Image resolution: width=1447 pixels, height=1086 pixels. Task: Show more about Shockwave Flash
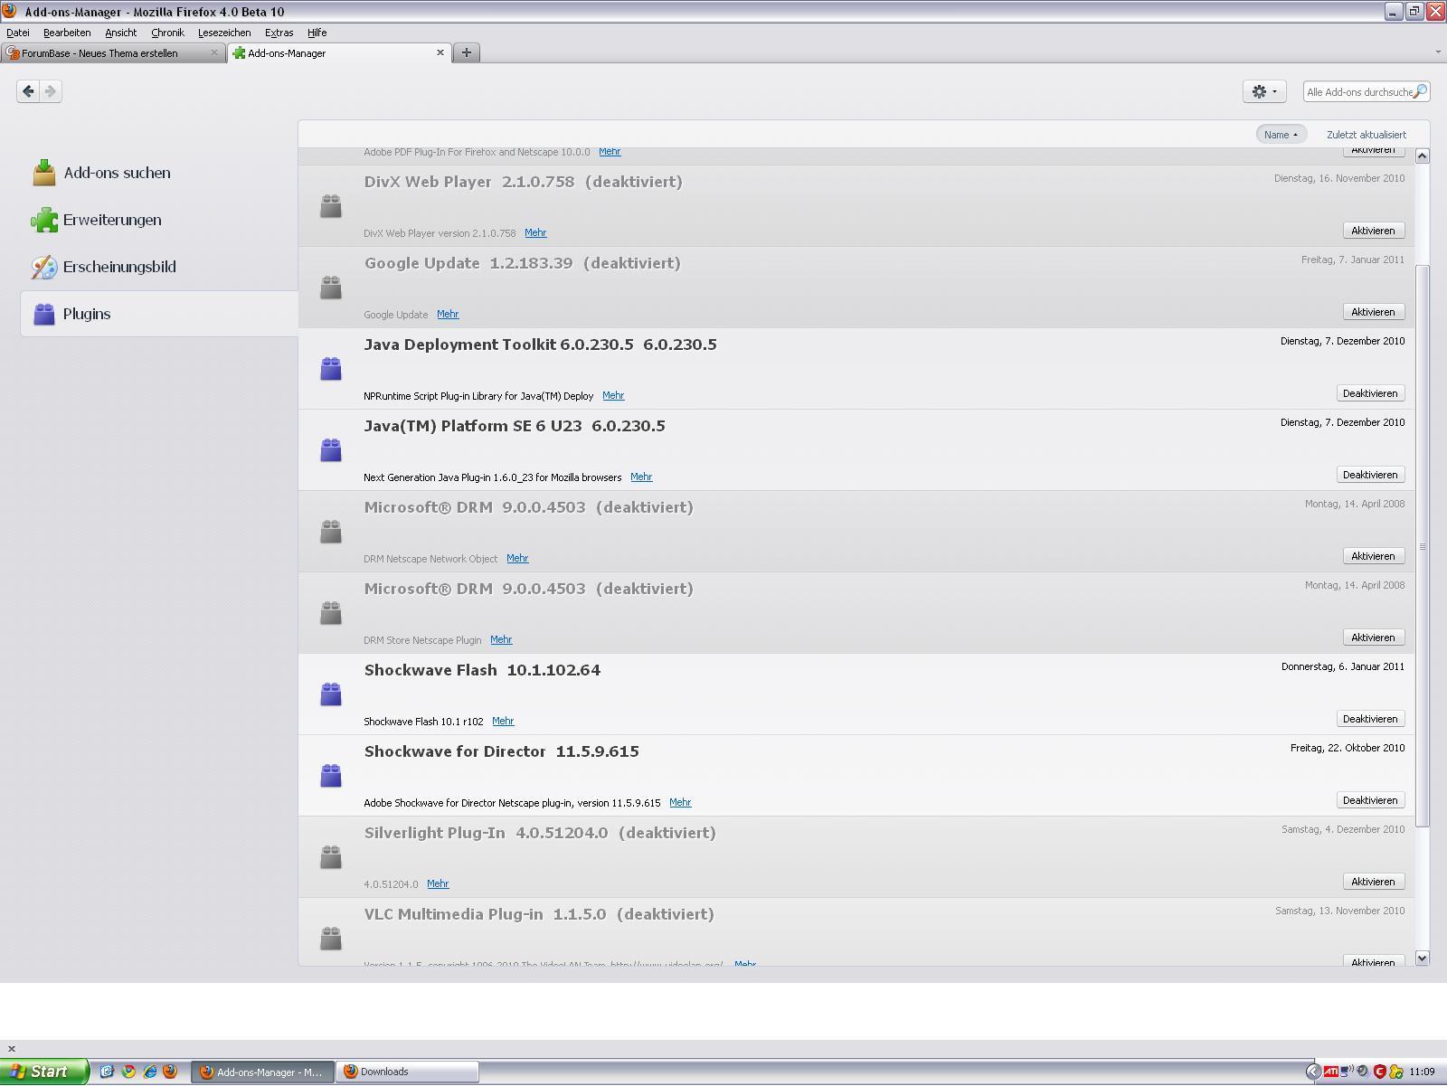[x=503, y=722]
